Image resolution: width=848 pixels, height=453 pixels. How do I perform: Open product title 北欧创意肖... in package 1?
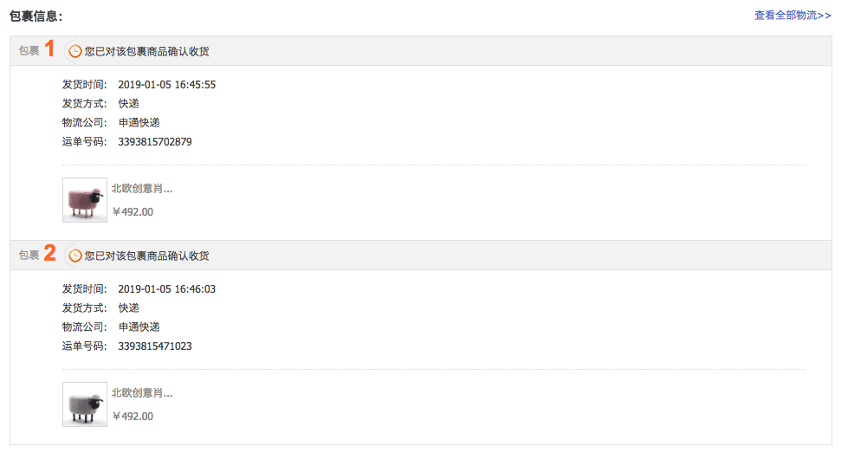click(x=142, y=189)
